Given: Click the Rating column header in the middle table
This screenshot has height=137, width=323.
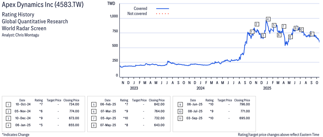Looking at the screenshot, I should click(124, 100).
